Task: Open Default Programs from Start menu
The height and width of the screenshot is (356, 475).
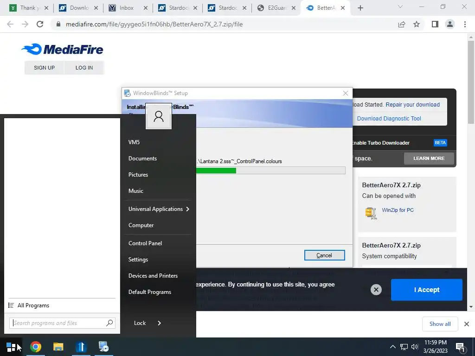Action: pyautogui.click(x=150, y=292)
